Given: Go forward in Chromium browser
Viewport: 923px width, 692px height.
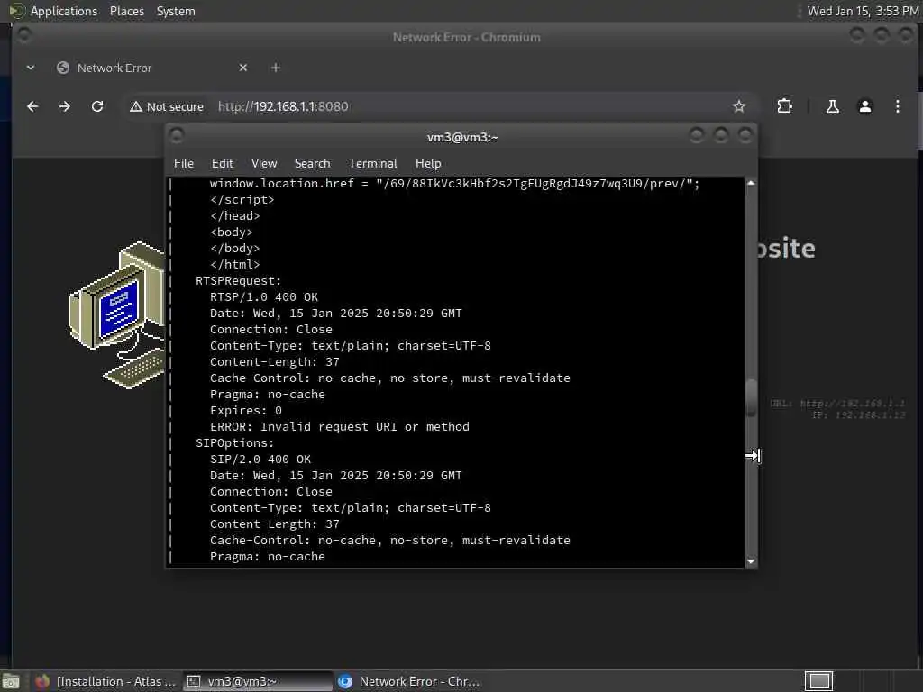Looking at the screenshot, I should (65, 106).
